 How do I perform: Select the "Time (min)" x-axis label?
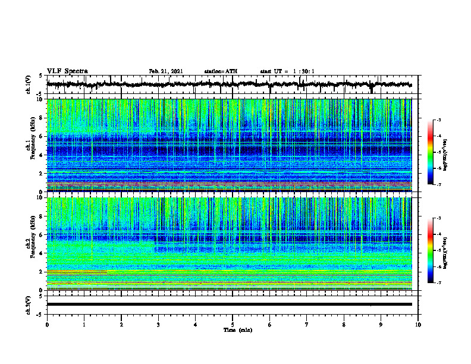238,330
